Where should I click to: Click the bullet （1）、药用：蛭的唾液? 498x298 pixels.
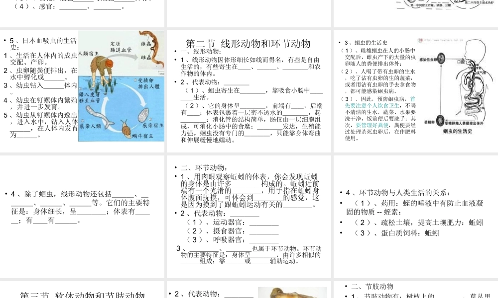415,208
